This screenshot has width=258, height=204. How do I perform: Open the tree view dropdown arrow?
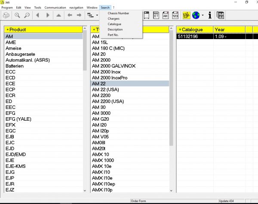(97, 15)
